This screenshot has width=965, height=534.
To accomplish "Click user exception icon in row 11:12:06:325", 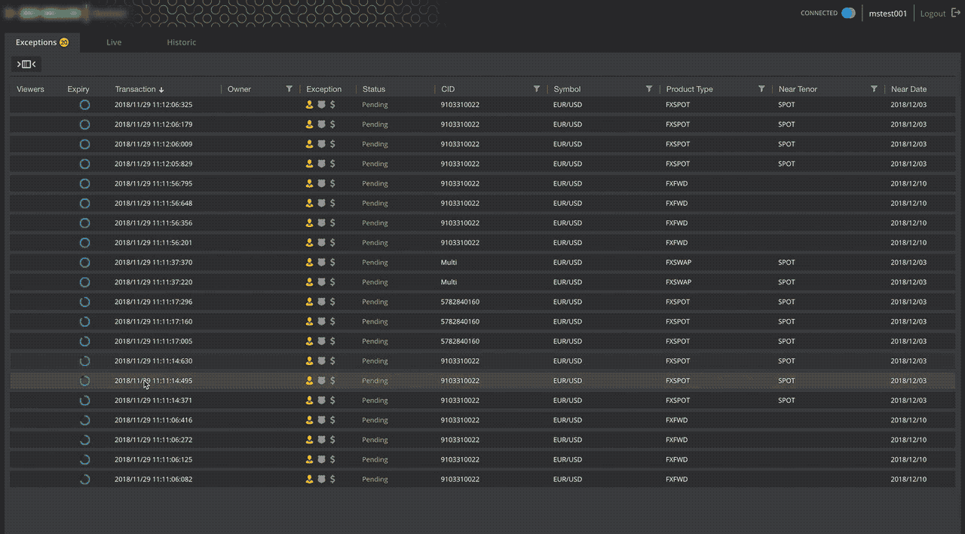I will (x=309, y=105).
